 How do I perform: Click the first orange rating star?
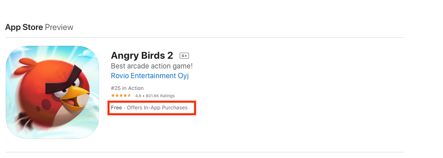click(x=113, y=96)
